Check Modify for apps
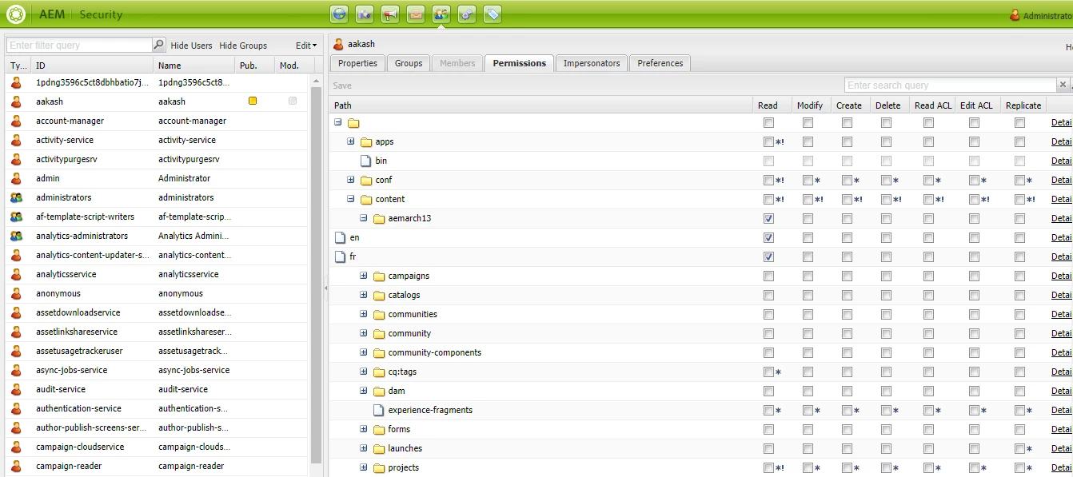This screenshot has width=1073, height=477. tap(808, 141)
